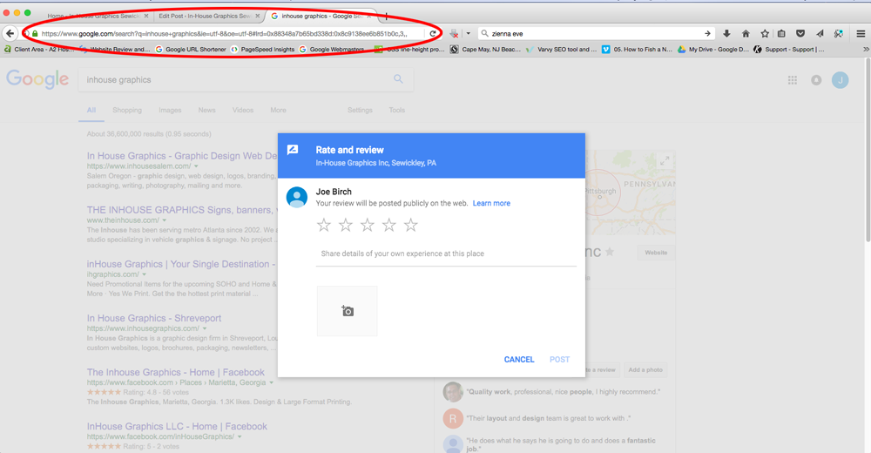Submit the zienna eve search with arrow
This screenshot has width=871, height=453.
click(707, 34)
